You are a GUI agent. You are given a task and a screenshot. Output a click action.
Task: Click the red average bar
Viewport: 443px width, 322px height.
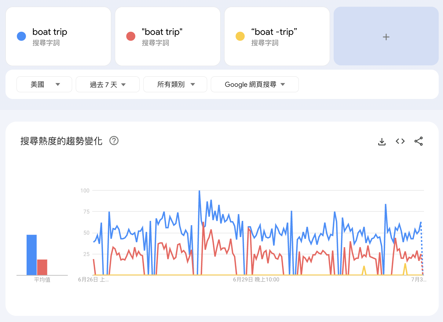[42, 267]
